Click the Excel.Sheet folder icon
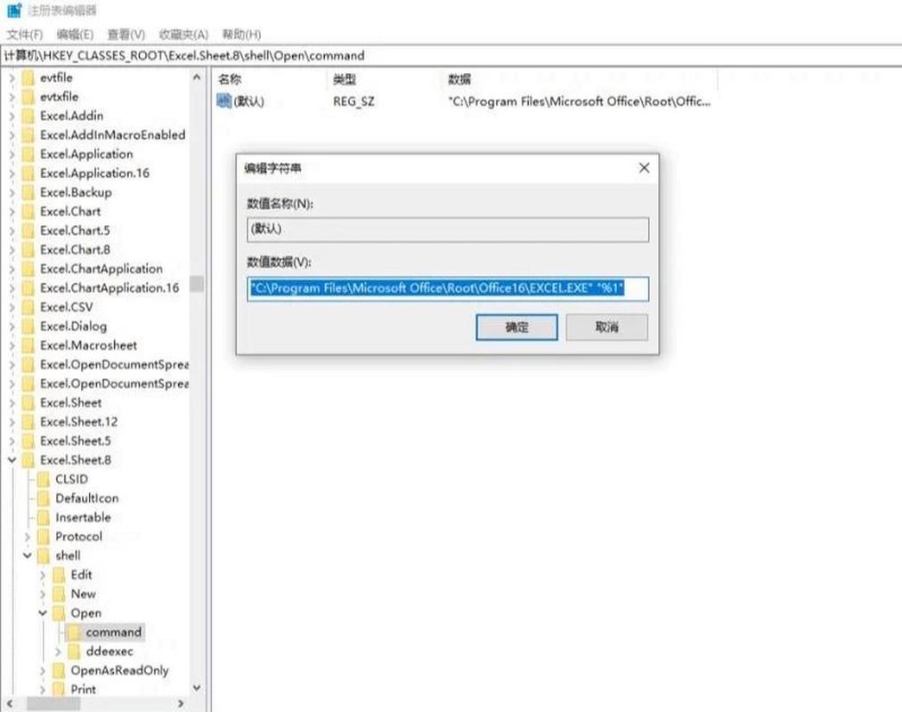 pyautogui.click(x=28, y=403)
